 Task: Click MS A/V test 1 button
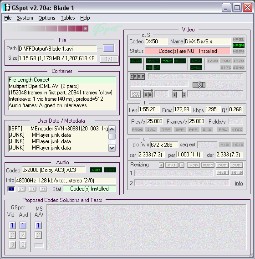click(x=38, y=225)
